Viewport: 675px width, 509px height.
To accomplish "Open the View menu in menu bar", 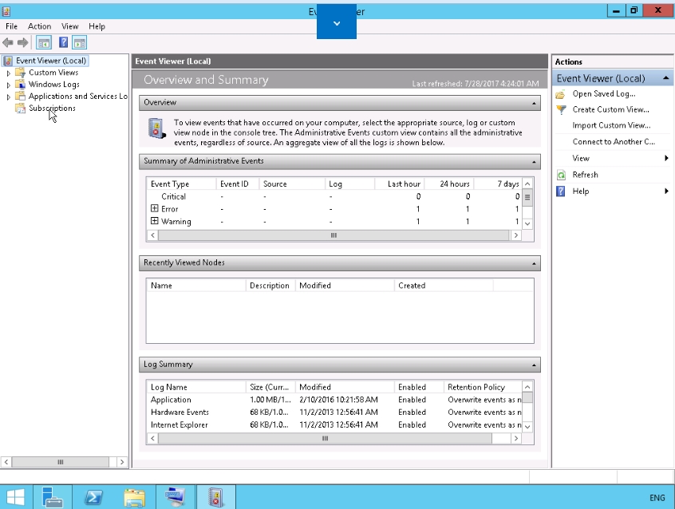I will click(69, 26).
